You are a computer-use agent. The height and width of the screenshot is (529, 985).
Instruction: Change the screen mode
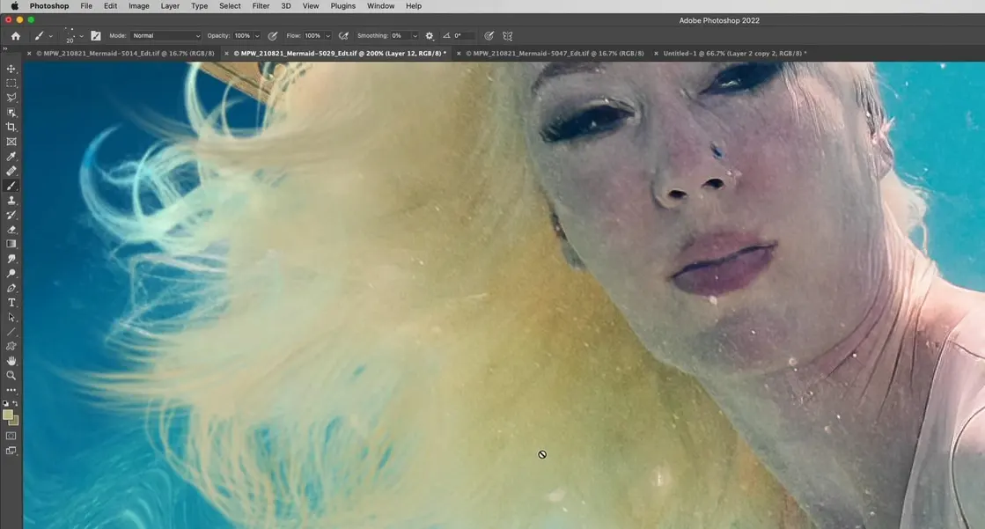point(11,451)
